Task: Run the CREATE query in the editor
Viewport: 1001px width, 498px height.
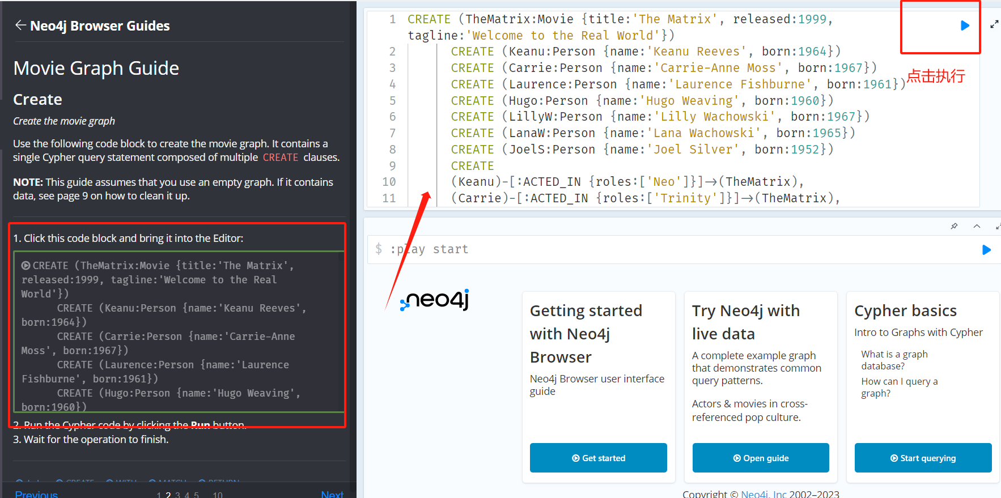Action: 965,25
